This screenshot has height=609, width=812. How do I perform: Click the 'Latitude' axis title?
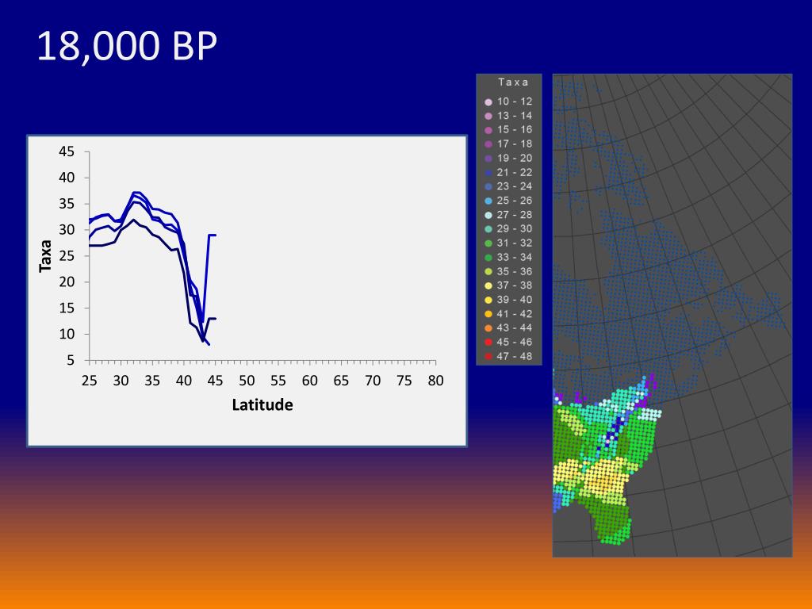(x=262, y=405)
